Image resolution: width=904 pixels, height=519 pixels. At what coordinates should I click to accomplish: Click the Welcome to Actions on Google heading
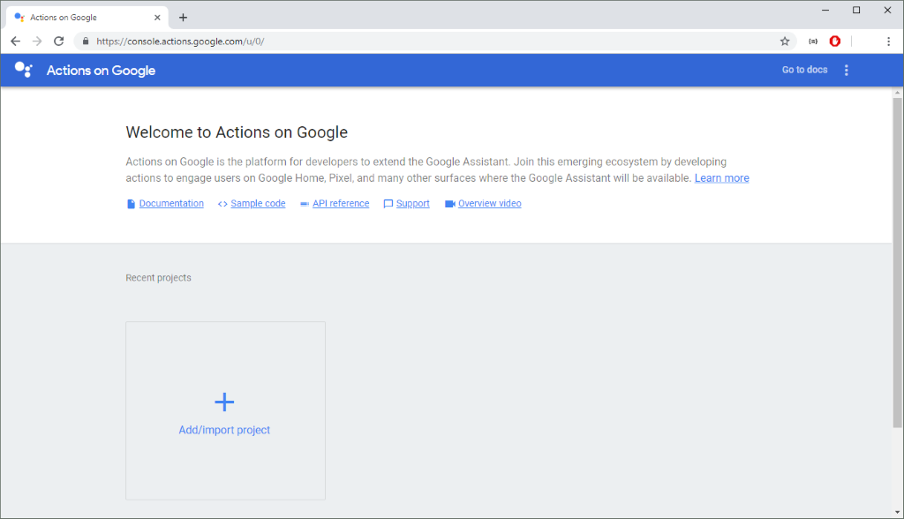[x=237, y=132]
